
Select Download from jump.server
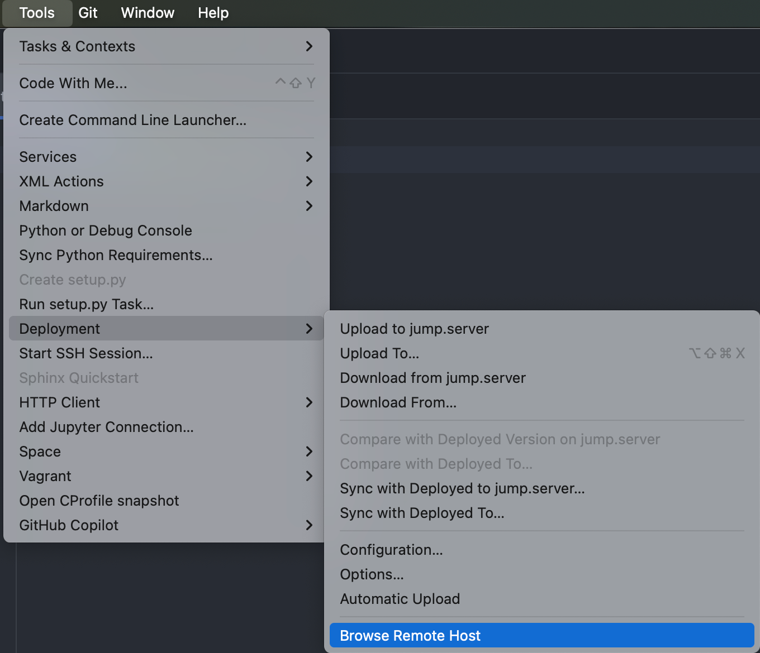pyautogui.click(x=433, y=378)
